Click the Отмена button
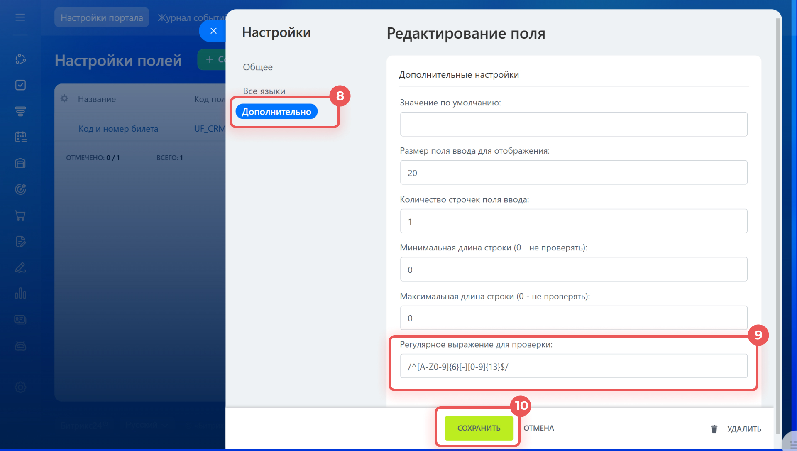This screenshot has width=797, height=451. click(538, 428)
